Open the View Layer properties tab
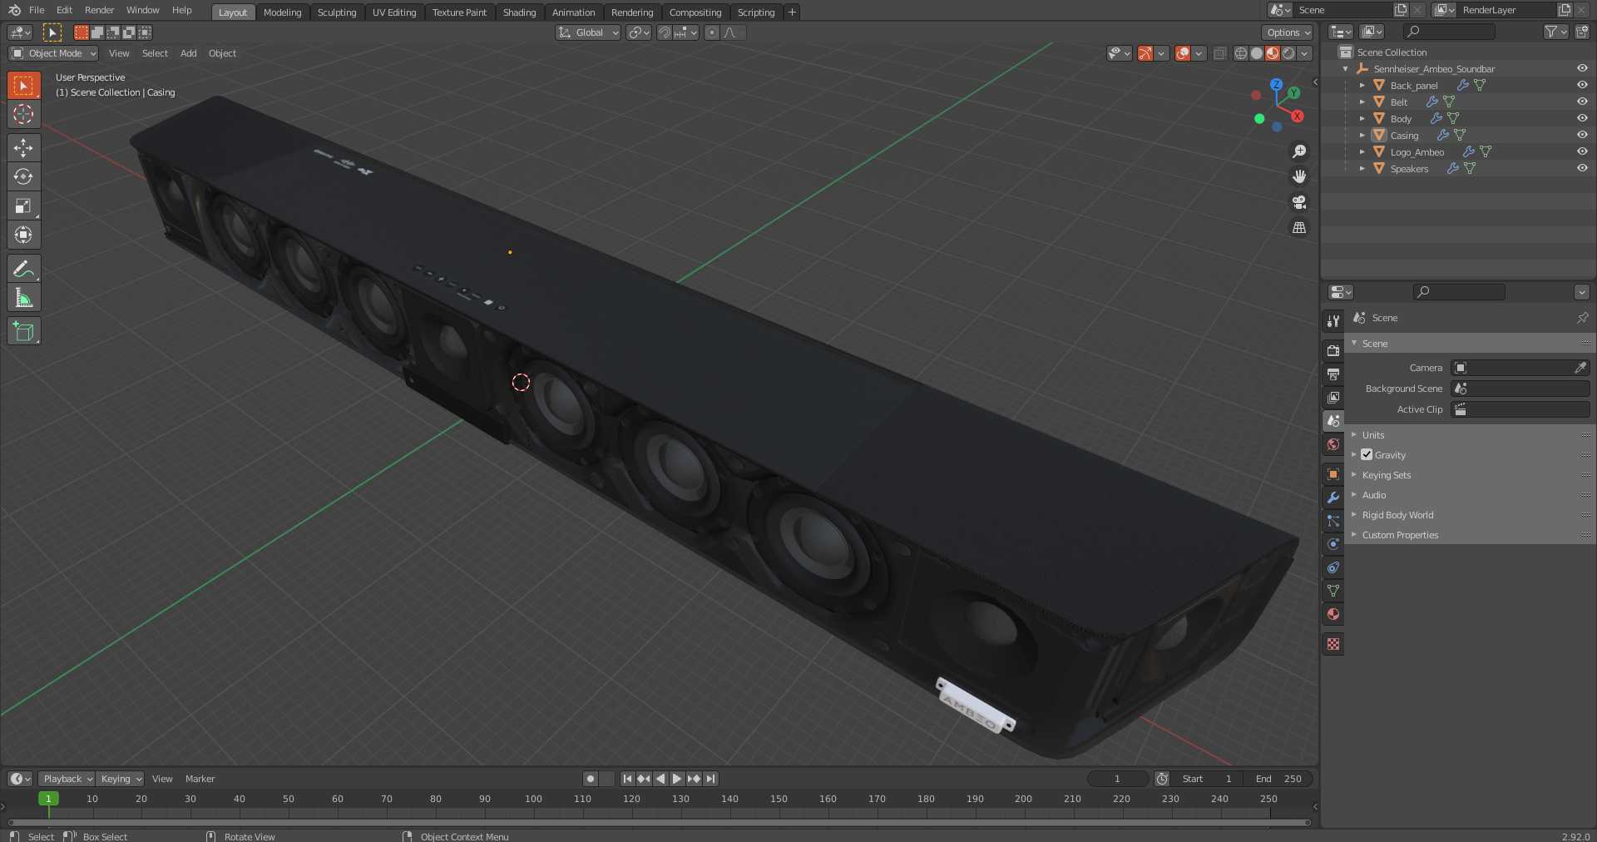 [x=1333, y=397]
